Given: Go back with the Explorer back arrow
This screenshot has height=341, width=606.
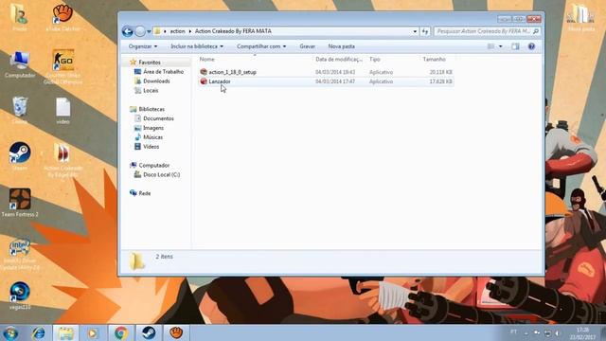Looking at the screenshot, I should coord(128,31).
